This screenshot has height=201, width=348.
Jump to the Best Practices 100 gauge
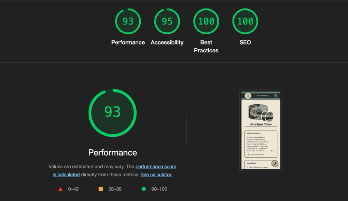coord(206,21)
